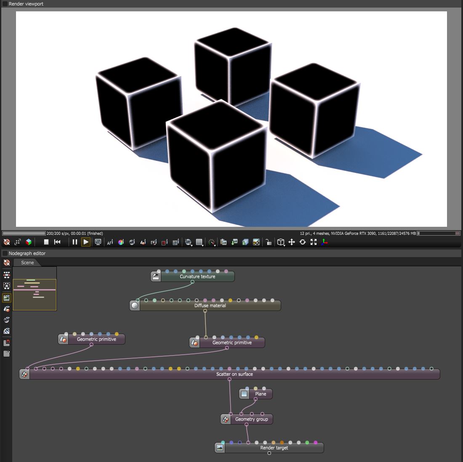463x462 pixels.
Task: Select the red render region picker
Action: pyautogui.click(x=165, y=242)
